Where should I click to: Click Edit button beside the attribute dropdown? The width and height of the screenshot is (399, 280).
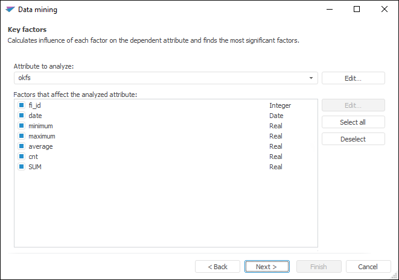[x=353, y=78]
